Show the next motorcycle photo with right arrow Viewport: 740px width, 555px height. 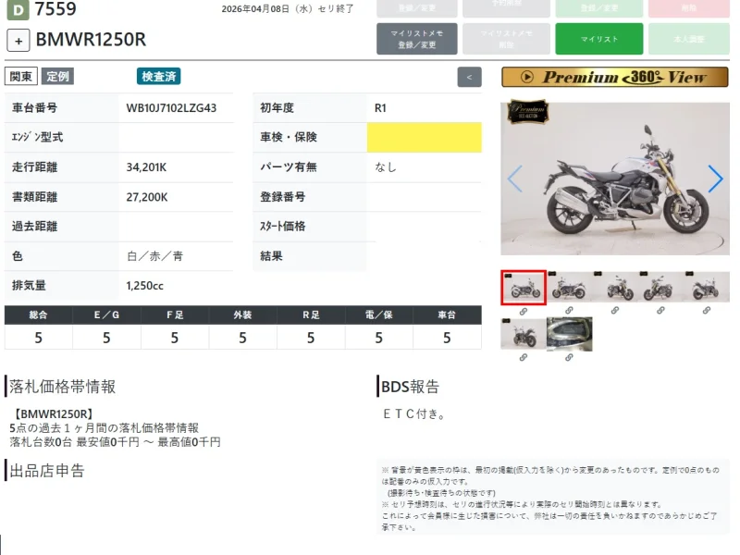pyautogui.click(x=715, y=179)
